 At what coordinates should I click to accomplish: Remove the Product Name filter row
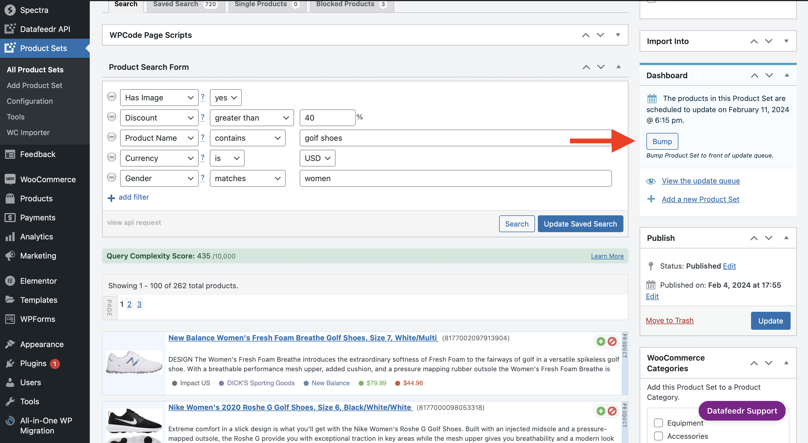[112, 137]
